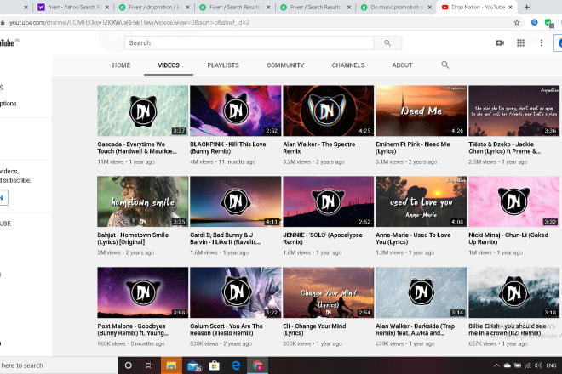Click the channel search magnifier icon

444,65
